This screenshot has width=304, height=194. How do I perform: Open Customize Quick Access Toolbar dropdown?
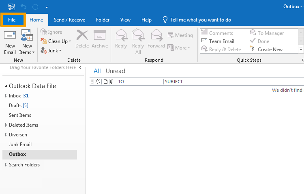47,7
